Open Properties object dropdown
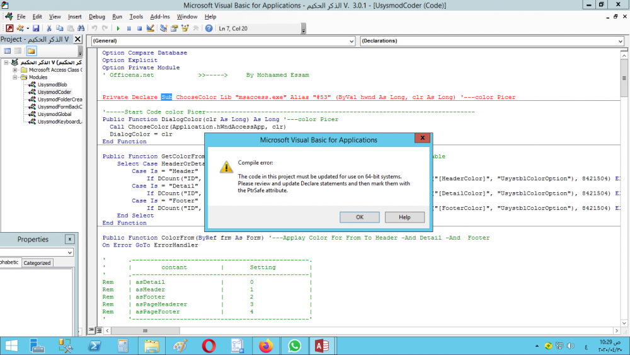 pyautogui.click(x=70, y=252)
